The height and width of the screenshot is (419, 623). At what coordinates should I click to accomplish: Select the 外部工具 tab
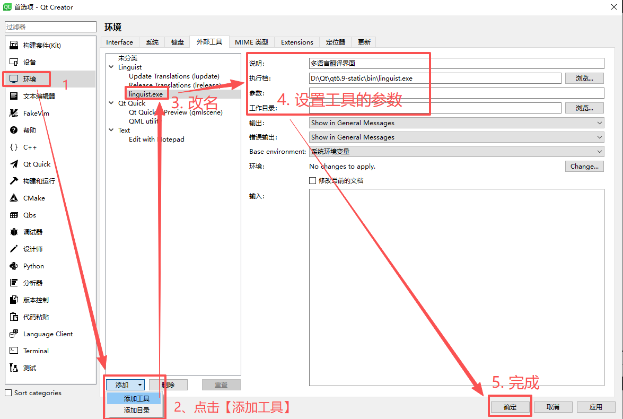209,42
